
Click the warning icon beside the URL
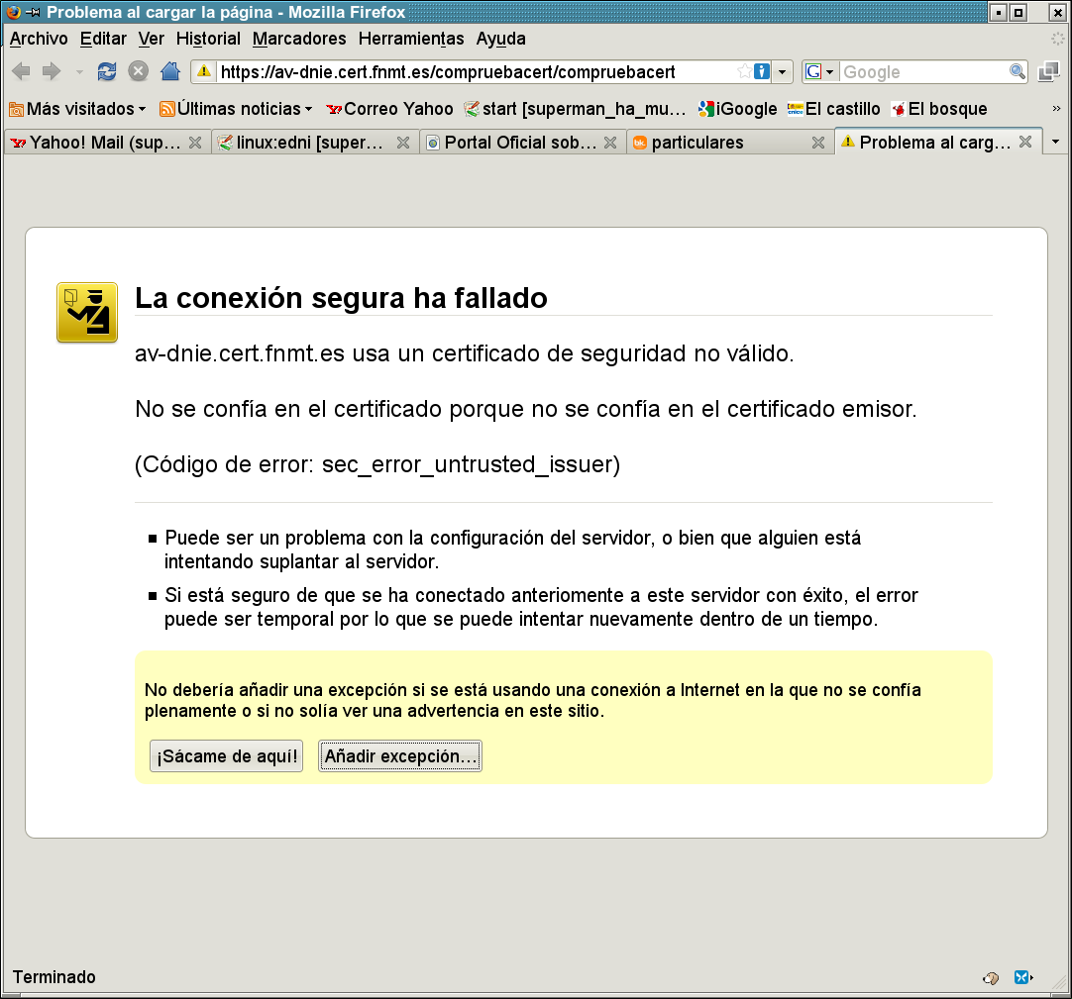204,71
